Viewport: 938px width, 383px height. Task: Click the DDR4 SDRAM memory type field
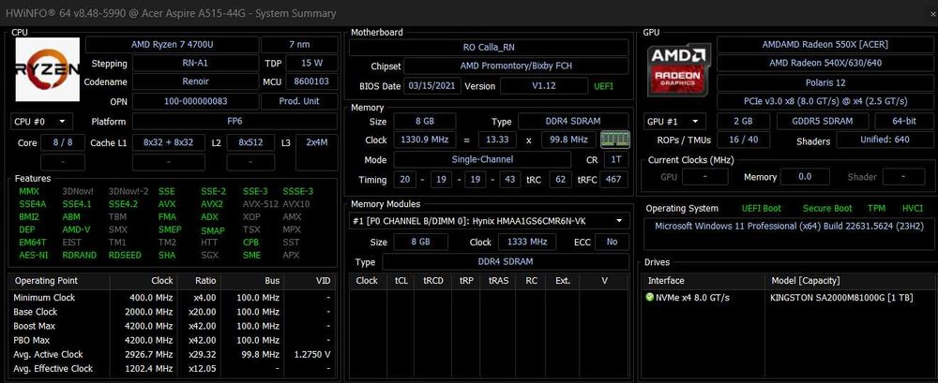[x=573, y=122]
